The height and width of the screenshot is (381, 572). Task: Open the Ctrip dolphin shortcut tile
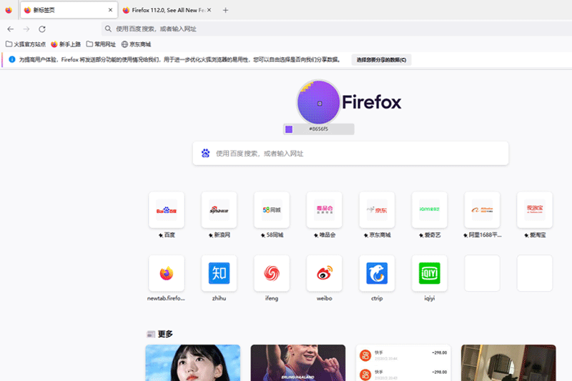click(377, 273)
